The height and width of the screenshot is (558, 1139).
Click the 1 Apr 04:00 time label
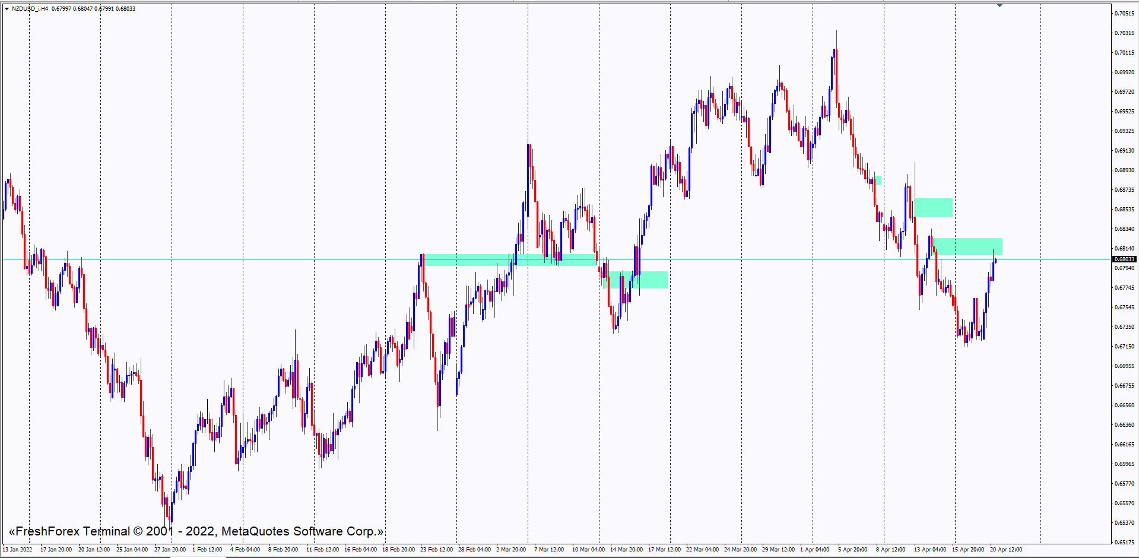tap(814, 549)
